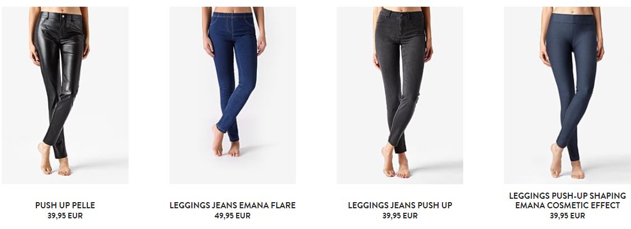Open the Emana Cosmetic Effect leggings photo
This screenshot has width=631, height=229.
point(567,95)
